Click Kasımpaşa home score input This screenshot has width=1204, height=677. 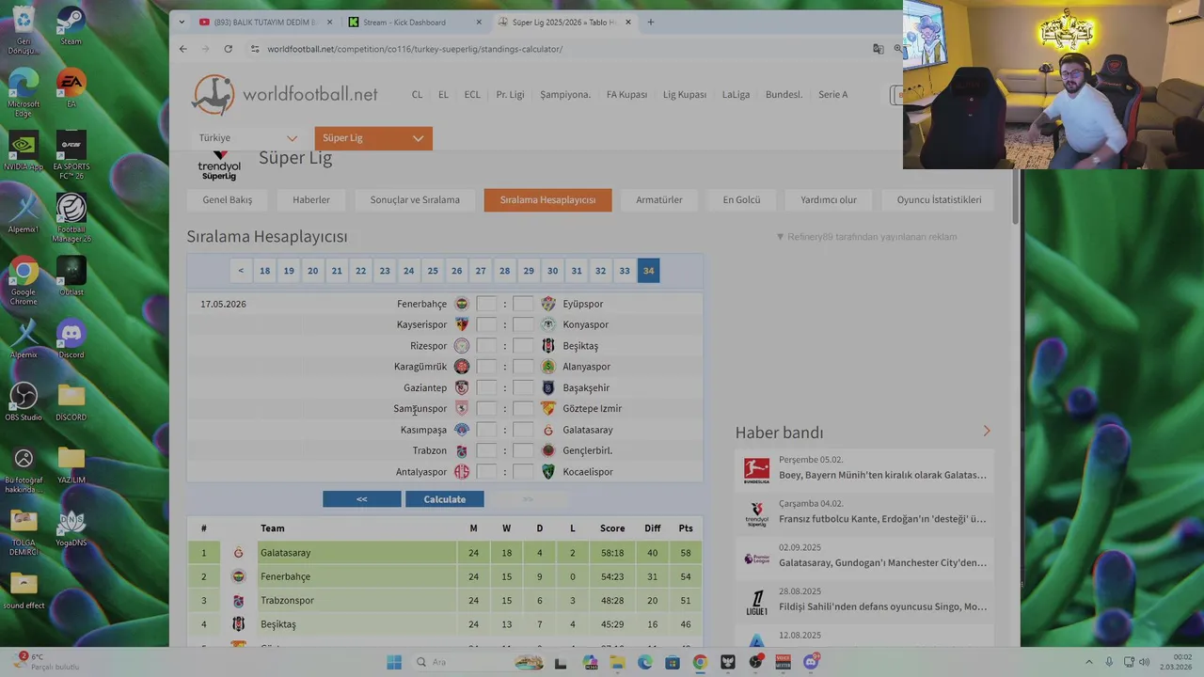point(486,430)
